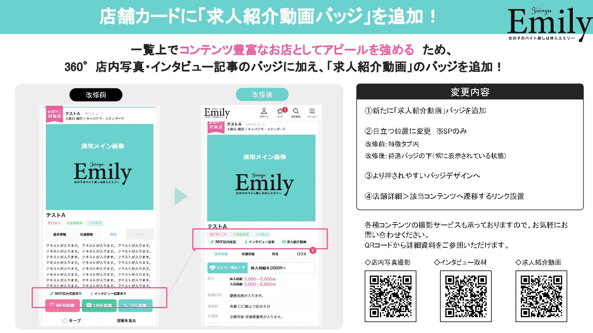Click the TEL応募 button
Screen dimensions: 593x333
(x=136, y=305)
